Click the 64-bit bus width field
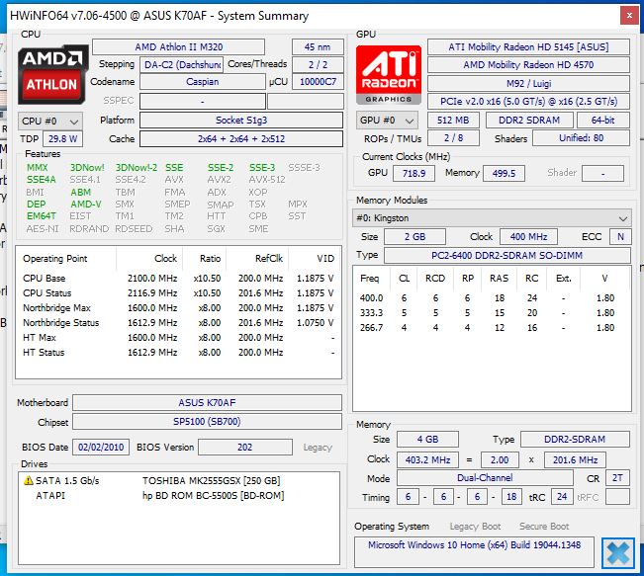The image size is (644, 576). coord(602,120)
